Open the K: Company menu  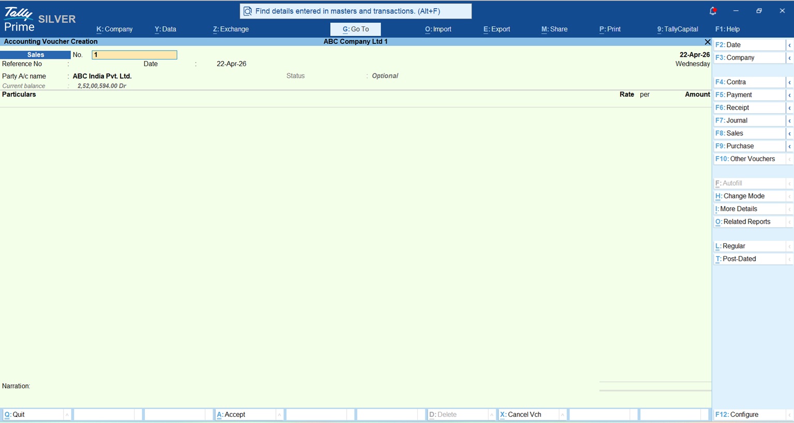(114, 29)
